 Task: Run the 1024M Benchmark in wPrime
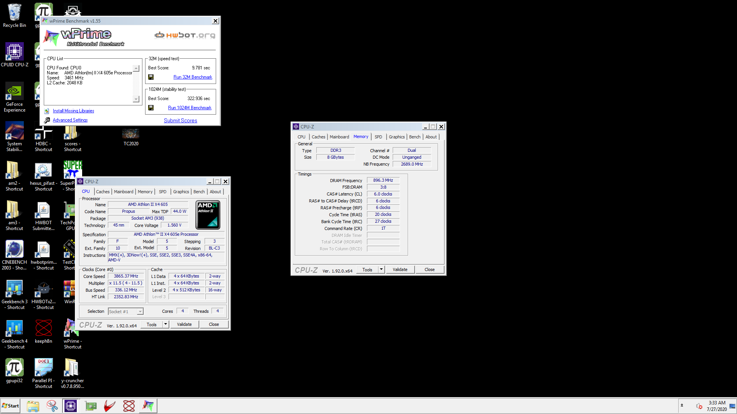click(x=190, y=108)
